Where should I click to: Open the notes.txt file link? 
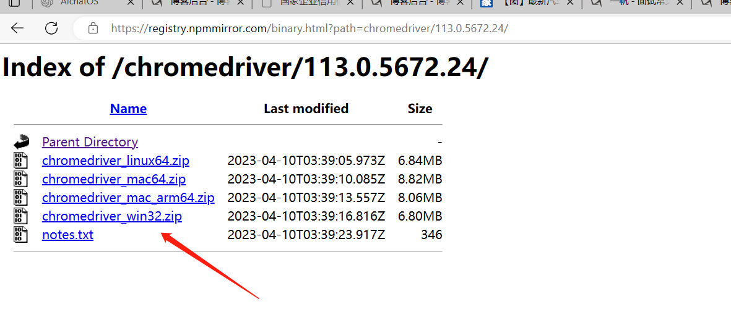(67, 235)
